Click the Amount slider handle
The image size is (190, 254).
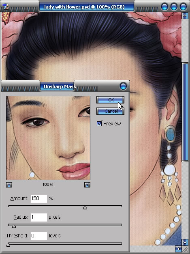(x=85, y=207)
